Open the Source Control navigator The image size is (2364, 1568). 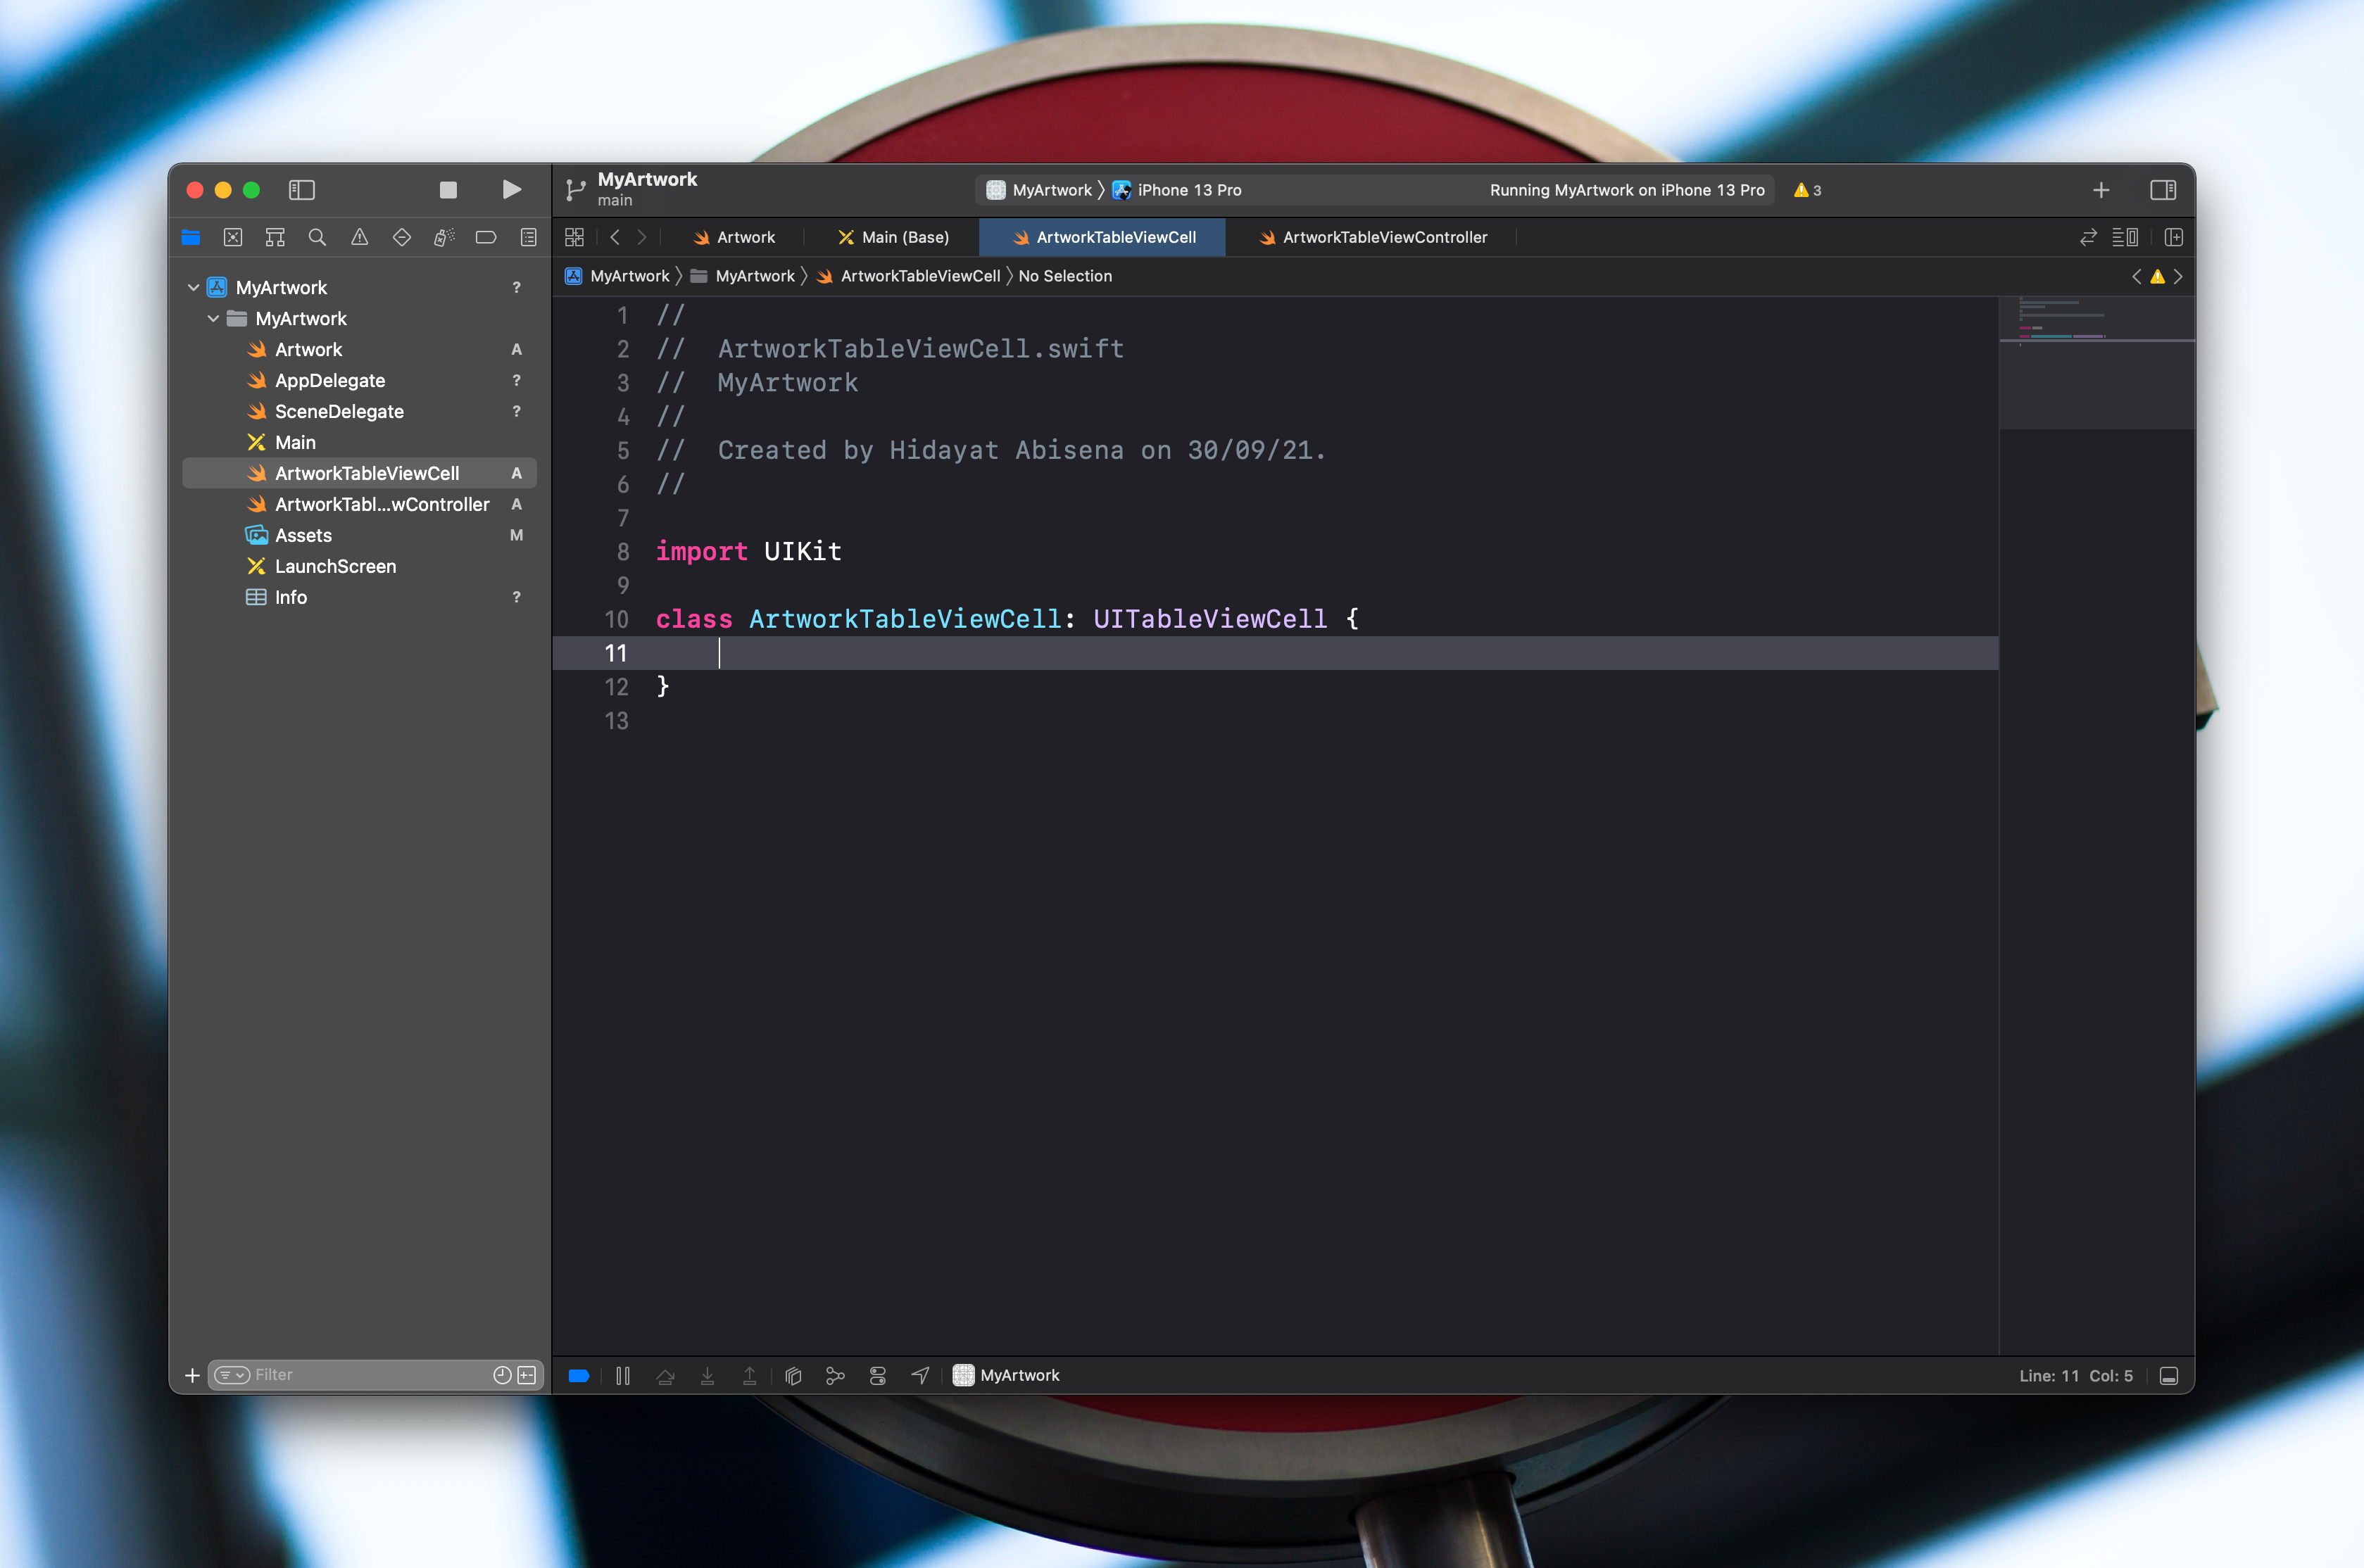click(233, 237)
